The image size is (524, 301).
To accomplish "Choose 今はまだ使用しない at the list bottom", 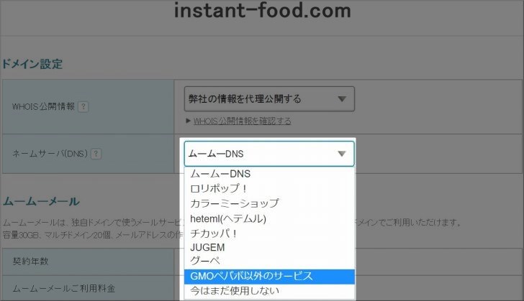I will click(x=234, y=291).
